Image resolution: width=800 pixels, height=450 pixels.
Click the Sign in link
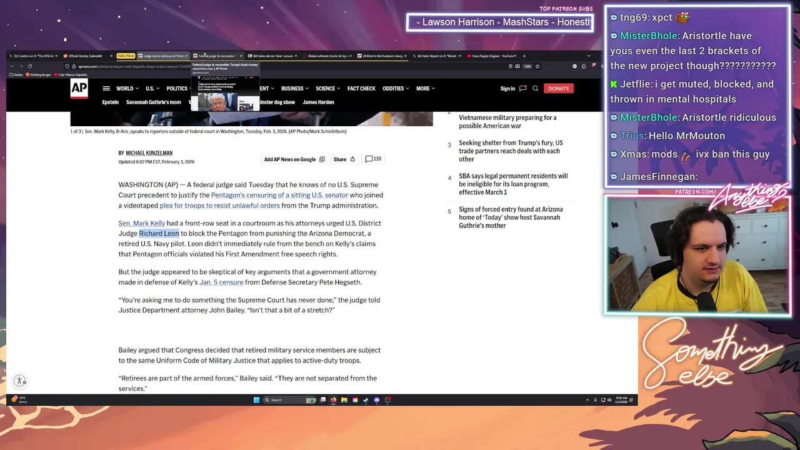[507, 89]
